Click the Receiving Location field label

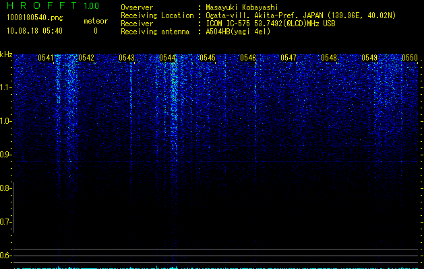pyautogui.click(x=157, y=15)
